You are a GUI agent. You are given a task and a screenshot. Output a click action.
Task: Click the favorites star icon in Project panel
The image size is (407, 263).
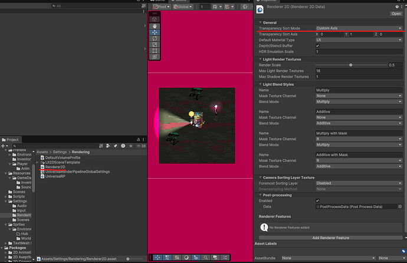point(132,146)
